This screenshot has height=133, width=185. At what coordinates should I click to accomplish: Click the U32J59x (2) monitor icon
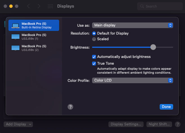click(15, 48)
